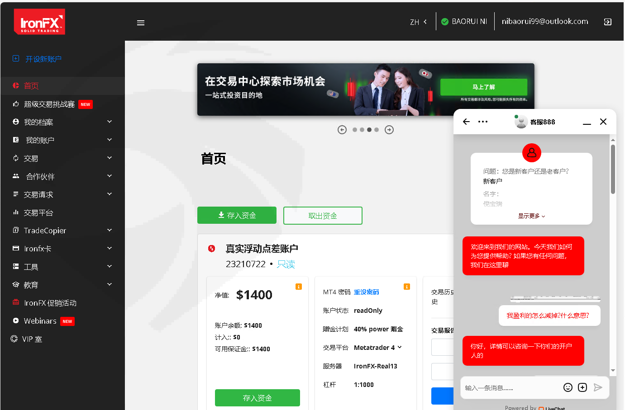
Task: Click the VIP 室 icon
Action: [x=14, y=339]
